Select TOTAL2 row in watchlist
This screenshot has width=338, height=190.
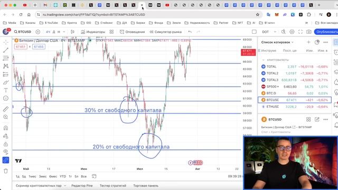coord(295,73)
